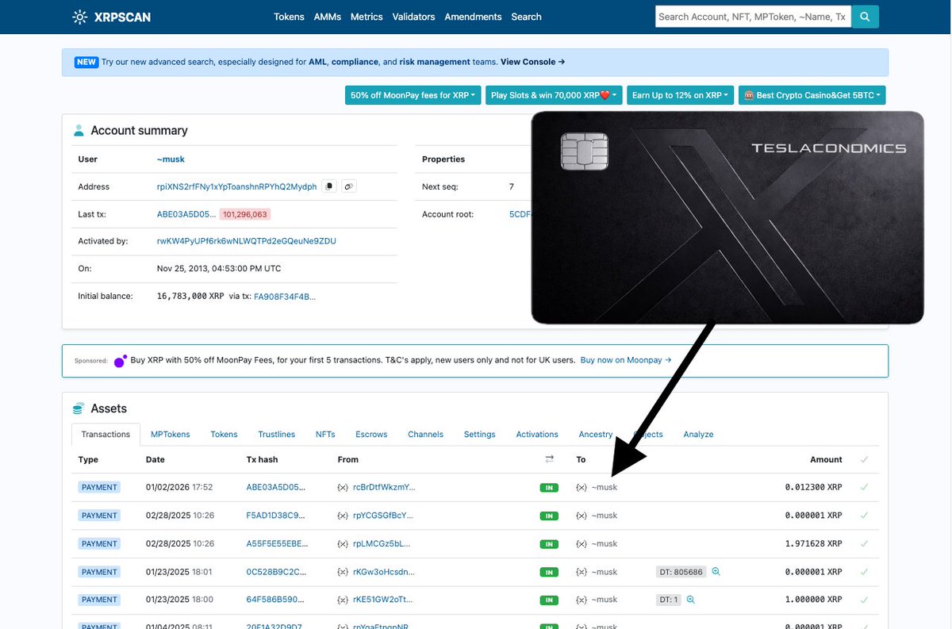Open tx hash 64F586B590

pyautogui.click(x=274, y=600)
